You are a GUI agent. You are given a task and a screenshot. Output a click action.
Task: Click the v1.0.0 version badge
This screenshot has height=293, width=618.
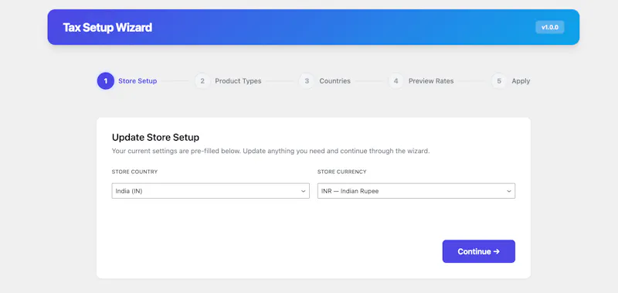[x=550, y=27]
